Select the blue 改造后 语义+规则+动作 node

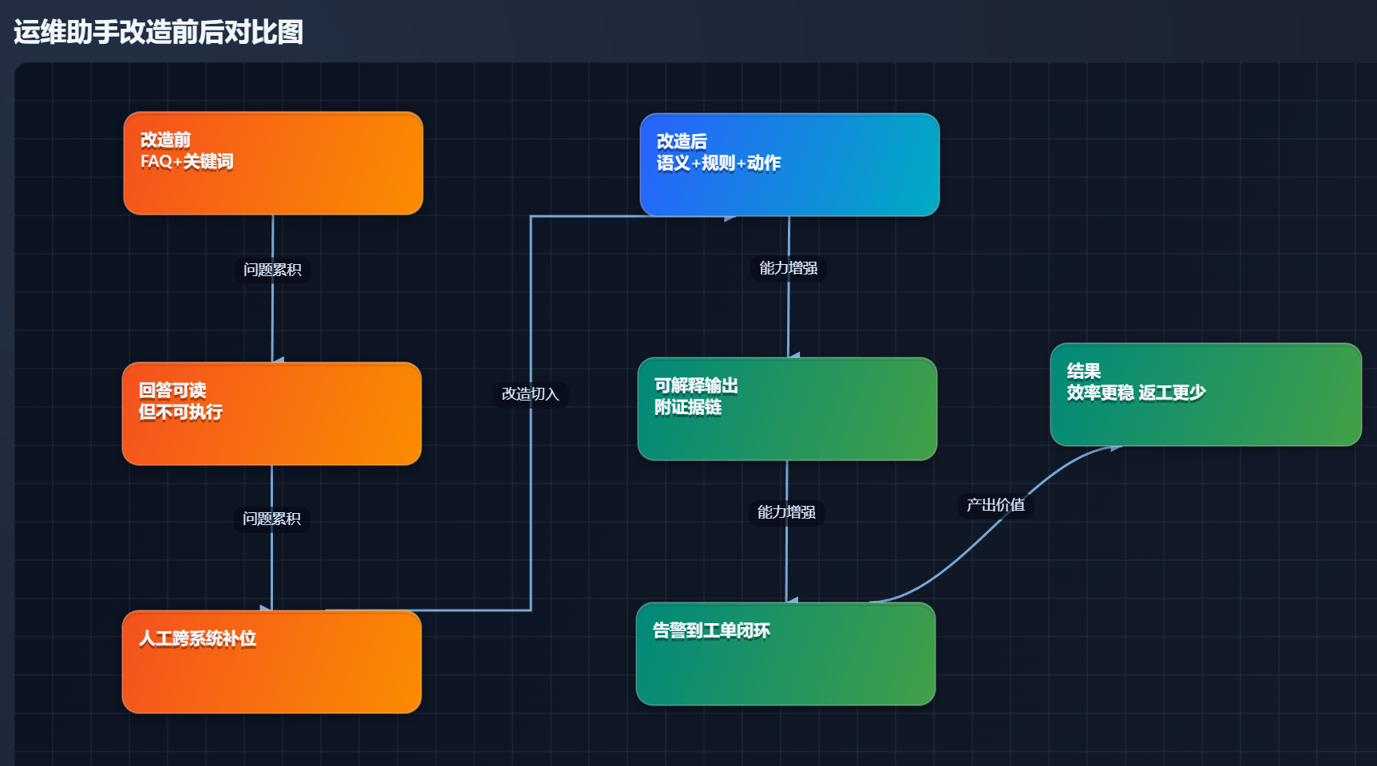789,164
